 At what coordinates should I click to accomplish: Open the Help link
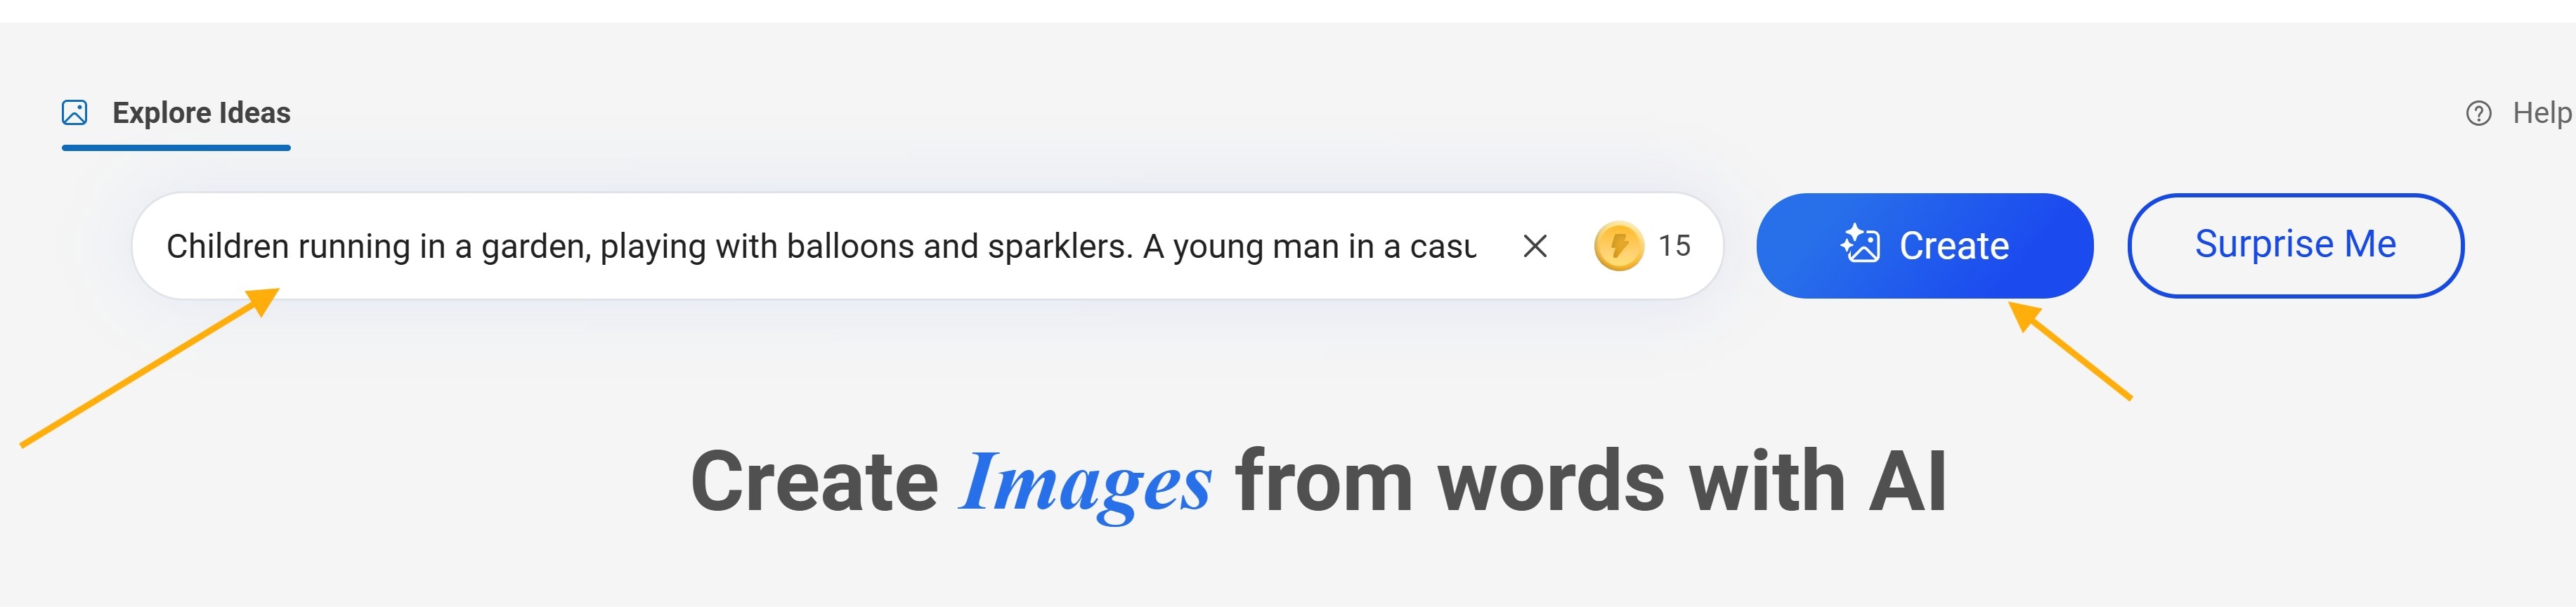coord(2541,113)
